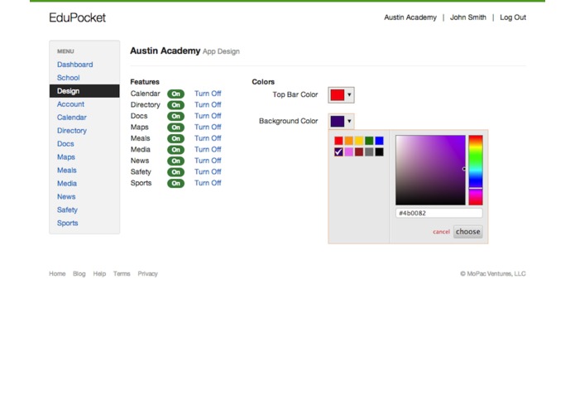Image resolution: width=575 pixels, height=409 pixels.
Task: Click Turn Off for Calendar
Action: pos(208,94)
